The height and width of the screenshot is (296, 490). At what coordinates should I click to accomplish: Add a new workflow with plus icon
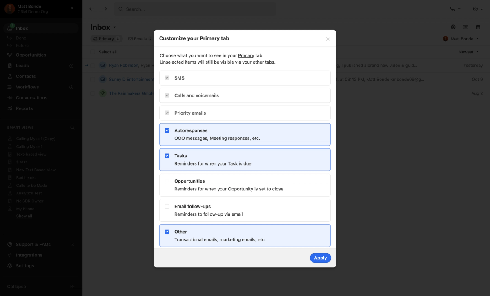pyautogui.click(x=71, y=87)
